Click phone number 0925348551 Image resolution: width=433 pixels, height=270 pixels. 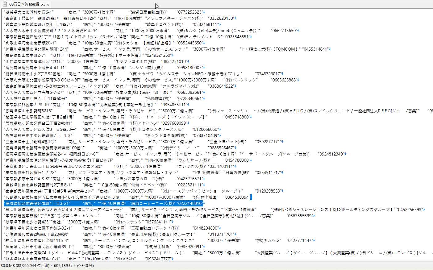237,37
